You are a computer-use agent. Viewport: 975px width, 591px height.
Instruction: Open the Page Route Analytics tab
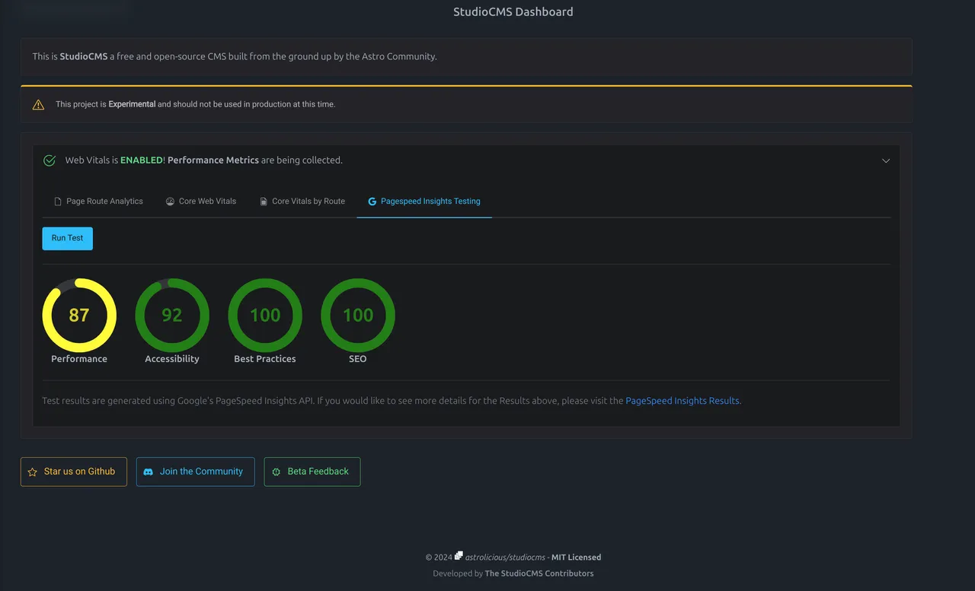pos(98,202)
